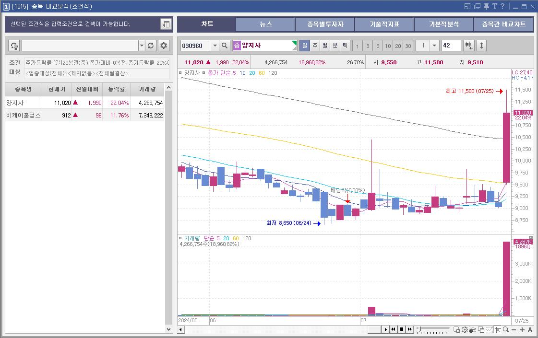The image size is (538, 338).
Task: Click the pushpin icon in title bar
Action: pyautogui.click(x=486, y=6)
